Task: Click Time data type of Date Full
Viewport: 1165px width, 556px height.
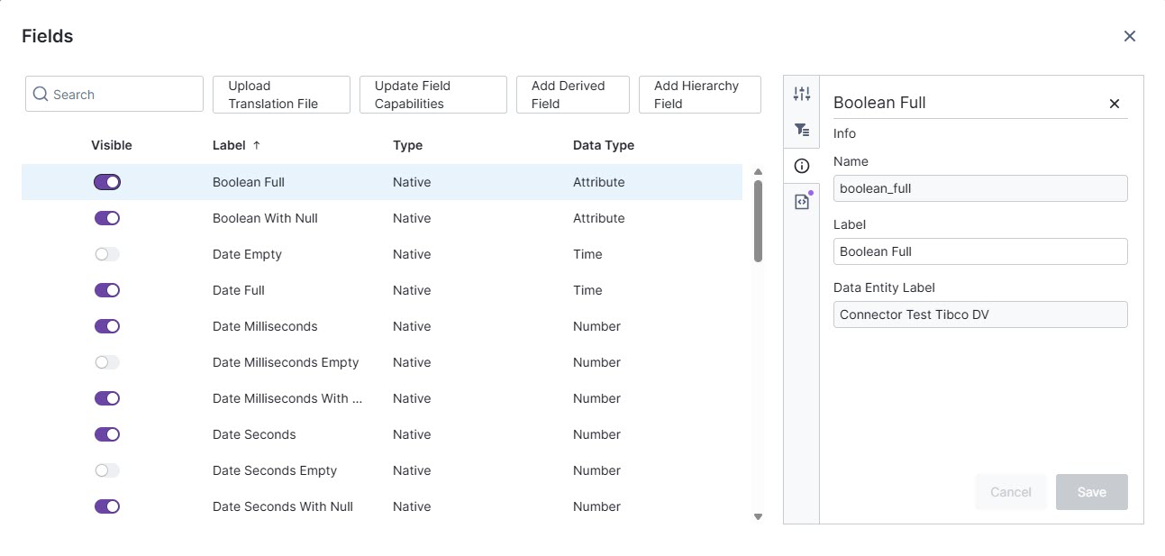Action: coord(587,290)
